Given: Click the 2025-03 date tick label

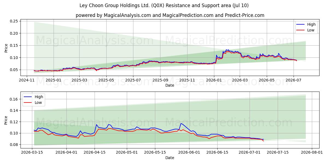Looking at the screenshot, I should point(79,80).
